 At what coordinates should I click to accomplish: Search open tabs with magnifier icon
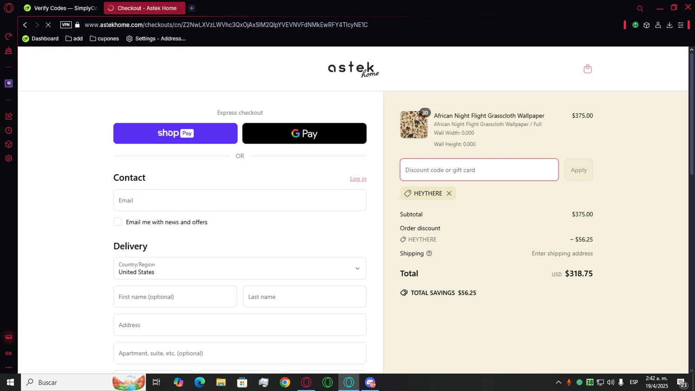(x=640, y=8)
